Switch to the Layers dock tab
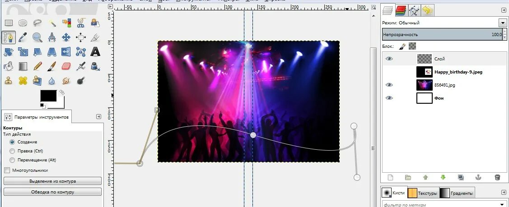The height and width of the screenshot is (207, 509). click(x=388, y=10)
